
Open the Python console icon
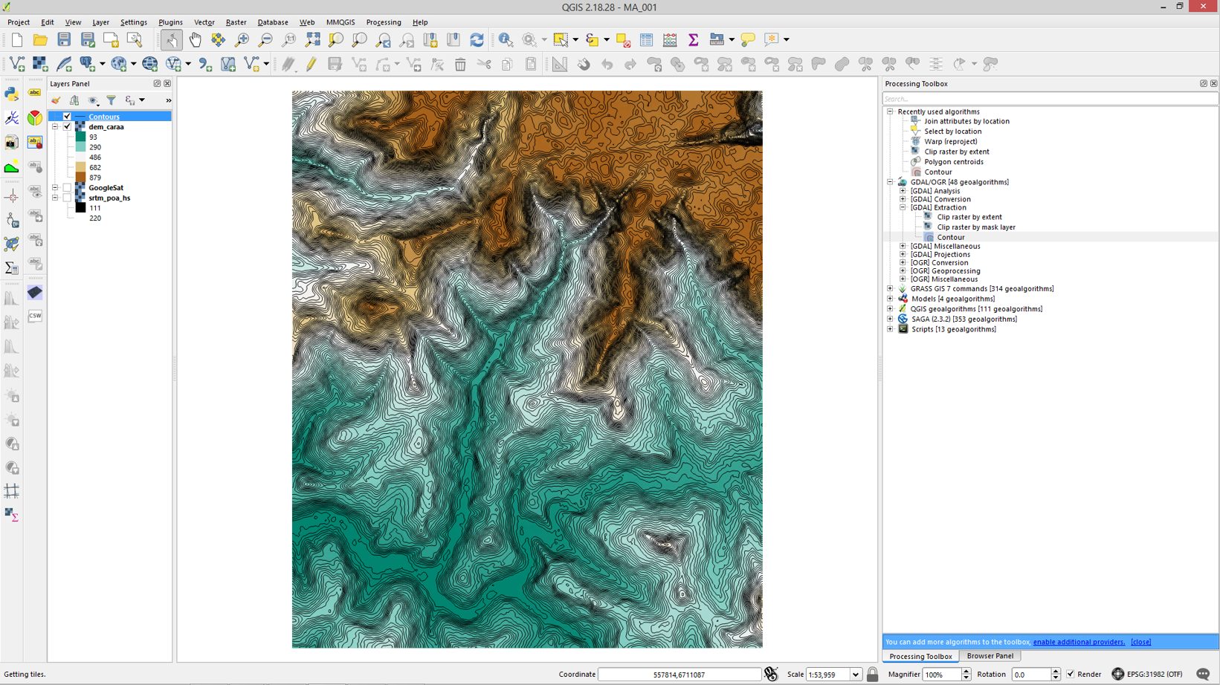[12, 94]
